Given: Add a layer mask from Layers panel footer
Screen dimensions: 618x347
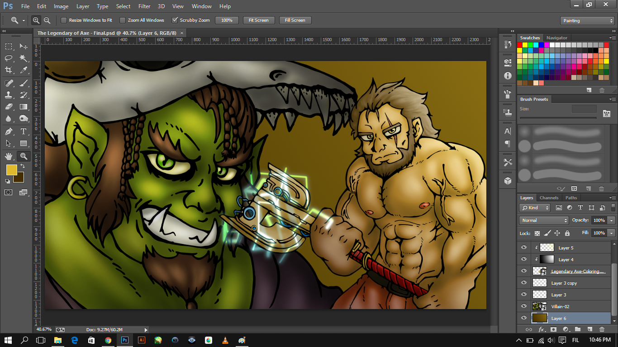Looking at the screenshot, I should (x=553, y=329).
